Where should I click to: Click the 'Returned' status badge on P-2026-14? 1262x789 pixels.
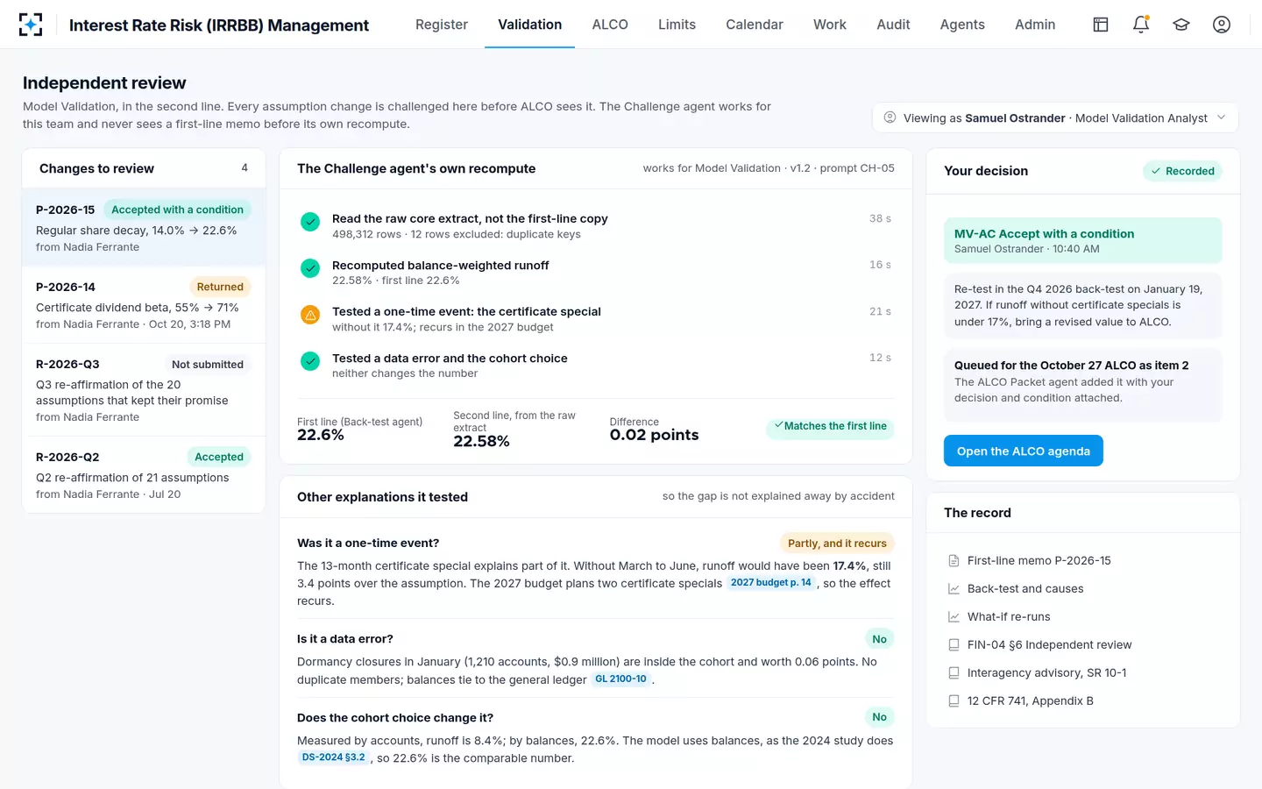pos(220,287)
